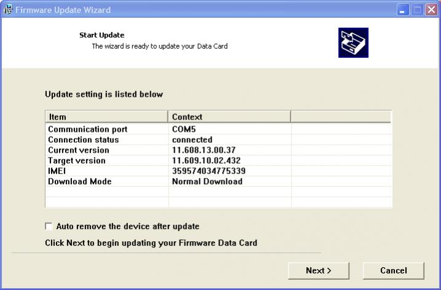The width and height of the screenshot is (441, 290).
Task: Minimize the Firmware Update Wizard window
Action: (x=403, y=10)
